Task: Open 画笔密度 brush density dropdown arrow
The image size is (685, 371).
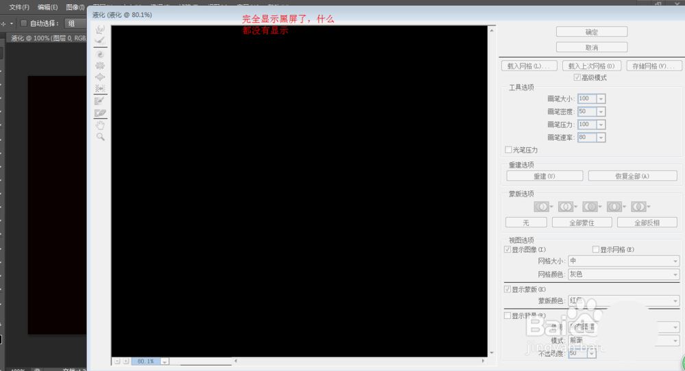Action: pos(601,112)
